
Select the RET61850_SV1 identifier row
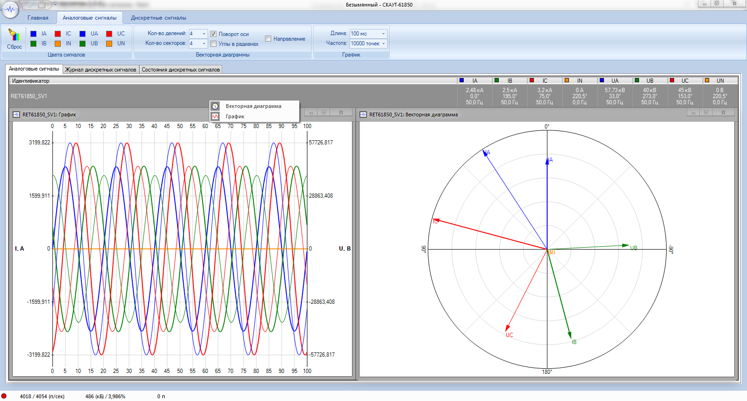click(29, 96)
